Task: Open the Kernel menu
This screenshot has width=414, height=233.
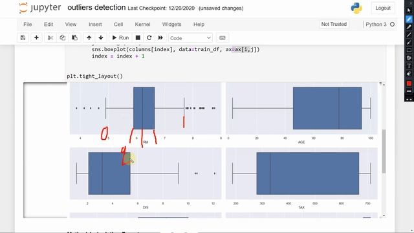Action: click(142, 25)
